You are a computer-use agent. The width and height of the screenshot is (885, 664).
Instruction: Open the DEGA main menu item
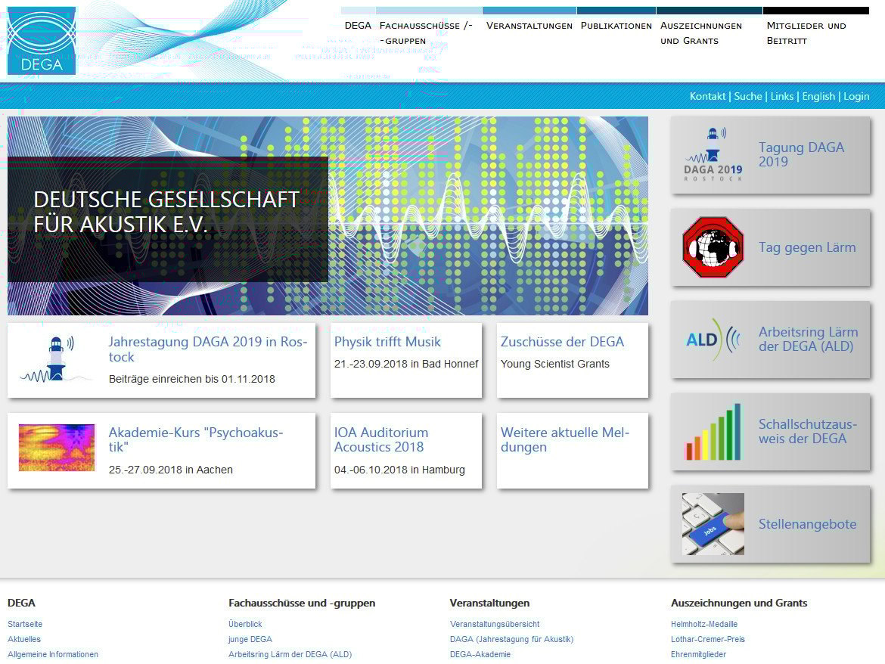tap(358, 26)
